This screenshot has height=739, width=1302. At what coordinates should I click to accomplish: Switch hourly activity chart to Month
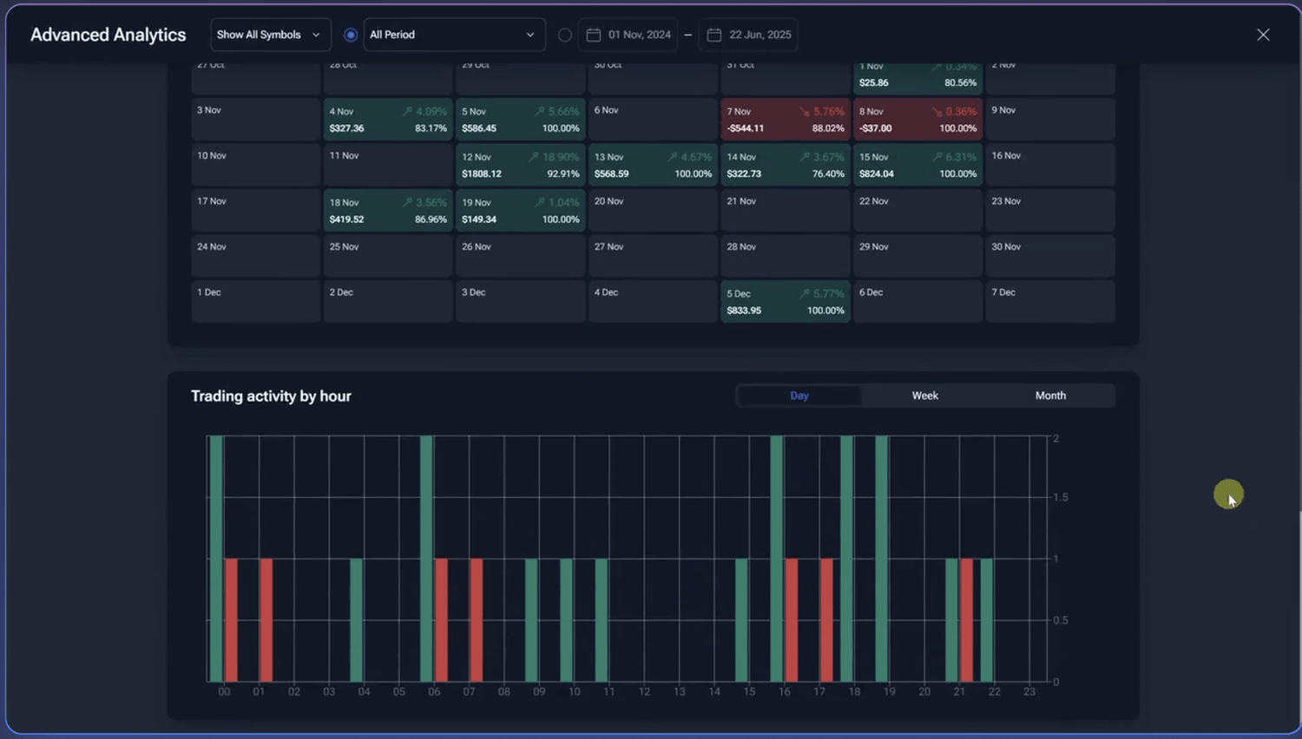(x=1050, y=396)
